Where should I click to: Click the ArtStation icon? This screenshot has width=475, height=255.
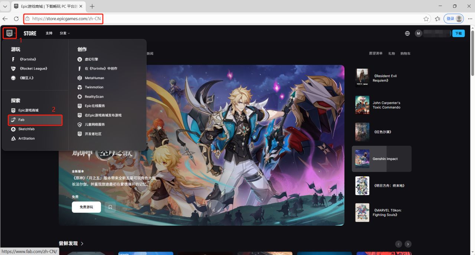pos(13,138)
